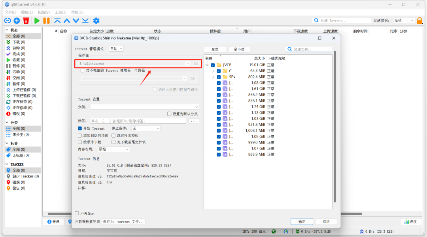Toggle 设置为默认分类 checkbox
This screenshot has height=237, width=427.
[x=169, y=114]
